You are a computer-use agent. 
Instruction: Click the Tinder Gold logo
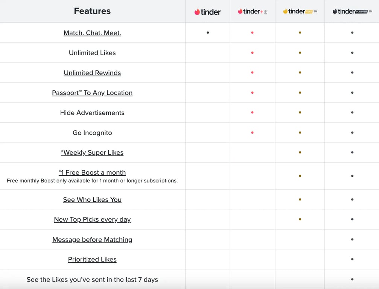point(300,11)
